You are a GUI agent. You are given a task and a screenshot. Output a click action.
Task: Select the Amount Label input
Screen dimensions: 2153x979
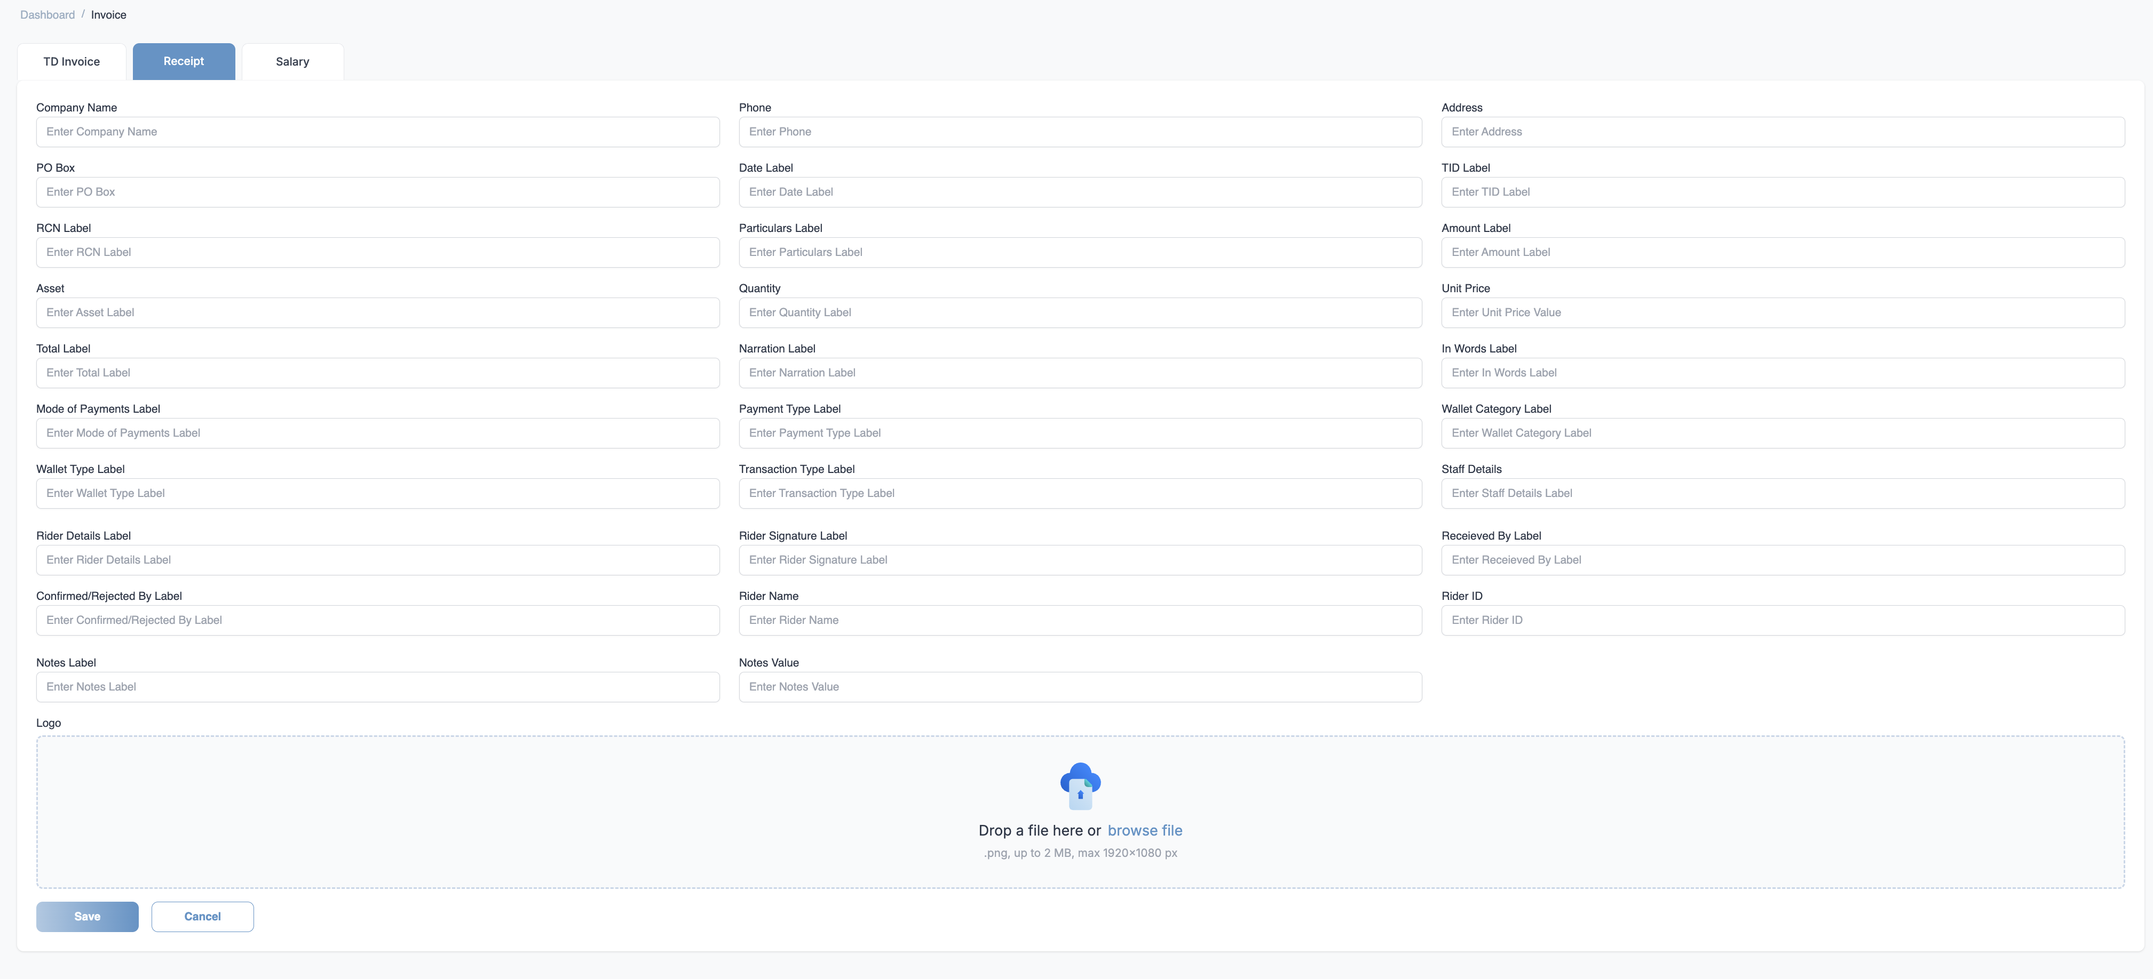[x=1783, y=252]
